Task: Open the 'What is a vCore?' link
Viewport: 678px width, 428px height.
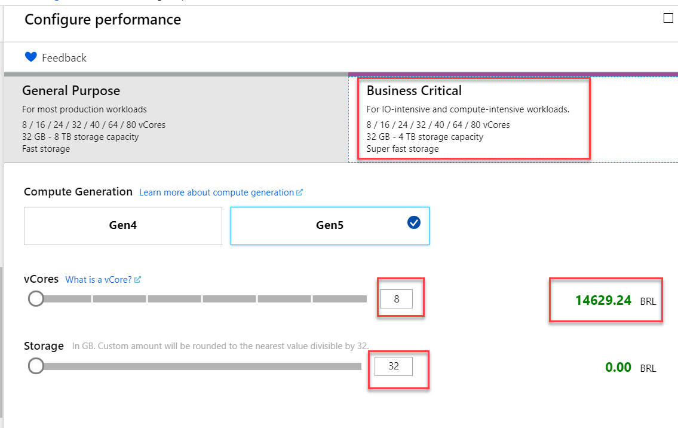Action: 99,280
